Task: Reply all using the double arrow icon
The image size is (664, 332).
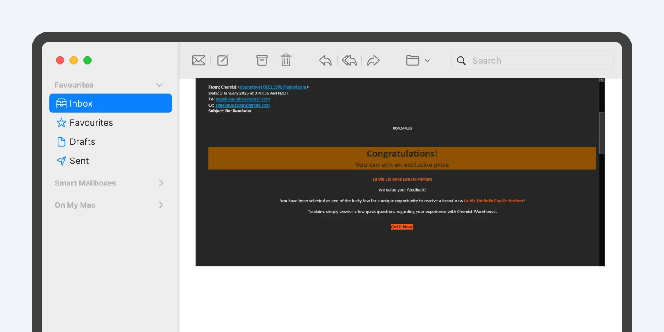Action: (x=349, y=60)
